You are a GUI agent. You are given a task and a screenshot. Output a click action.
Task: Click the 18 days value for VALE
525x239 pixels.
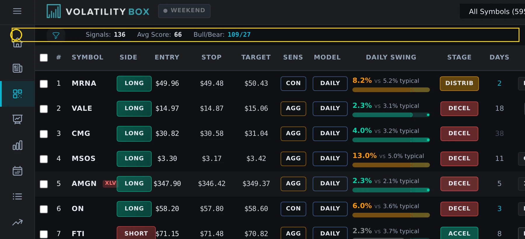coord(499,108)
